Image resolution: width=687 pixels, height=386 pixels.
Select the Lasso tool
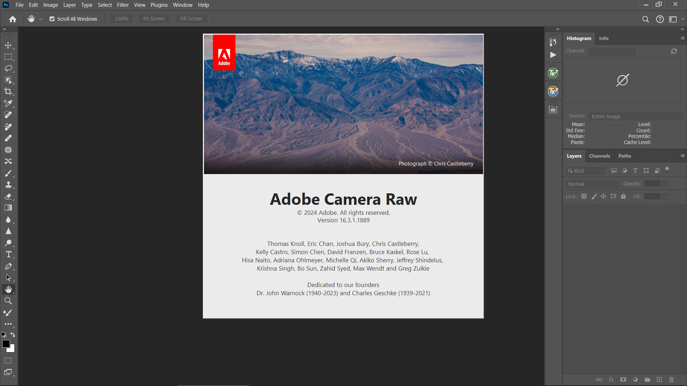pyautogui.click(x=8, y=68)
